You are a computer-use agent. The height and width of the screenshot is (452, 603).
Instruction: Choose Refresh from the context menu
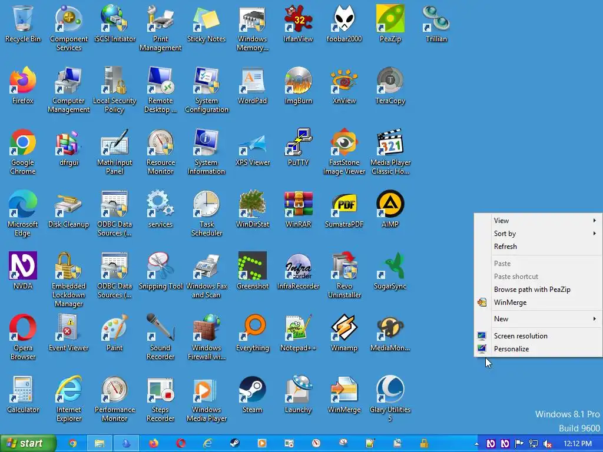click(538, 247)
